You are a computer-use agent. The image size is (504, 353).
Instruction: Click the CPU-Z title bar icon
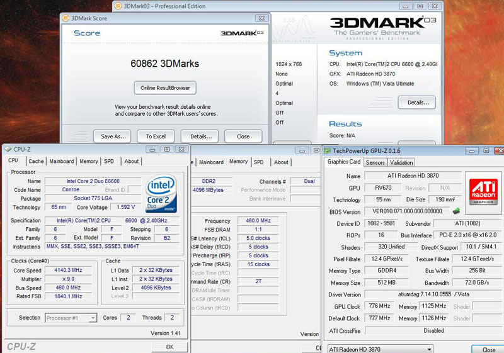point(8,149)
